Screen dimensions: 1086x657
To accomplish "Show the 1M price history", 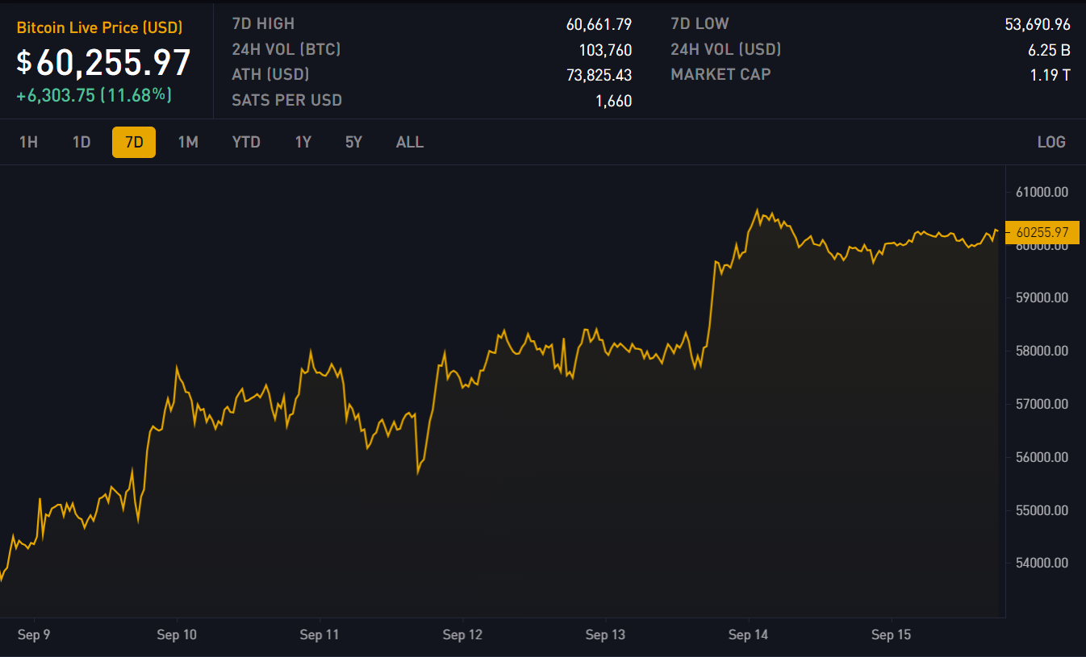I will [x=188, y=143].
